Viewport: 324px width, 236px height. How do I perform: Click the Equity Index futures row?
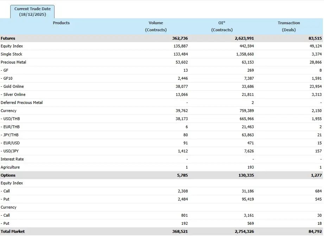[12, 46]
